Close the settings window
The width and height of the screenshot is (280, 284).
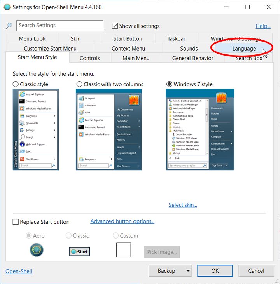coord(269,7)
